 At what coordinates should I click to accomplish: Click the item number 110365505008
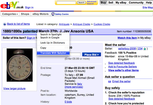(142, 31)
